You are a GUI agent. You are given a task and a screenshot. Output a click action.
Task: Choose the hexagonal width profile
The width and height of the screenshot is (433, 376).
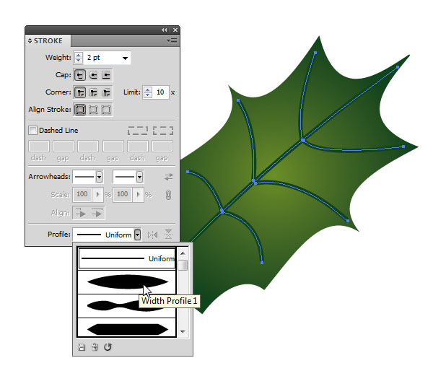click(127, 328)
